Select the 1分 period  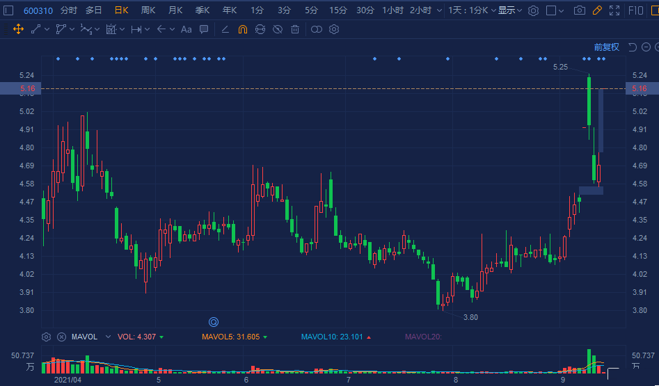(x=257, y=10)
